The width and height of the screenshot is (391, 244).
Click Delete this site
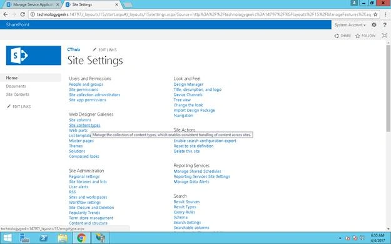(x=187, y=151)
